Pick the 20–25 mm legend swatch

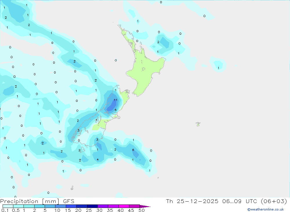tap(82, 206)
